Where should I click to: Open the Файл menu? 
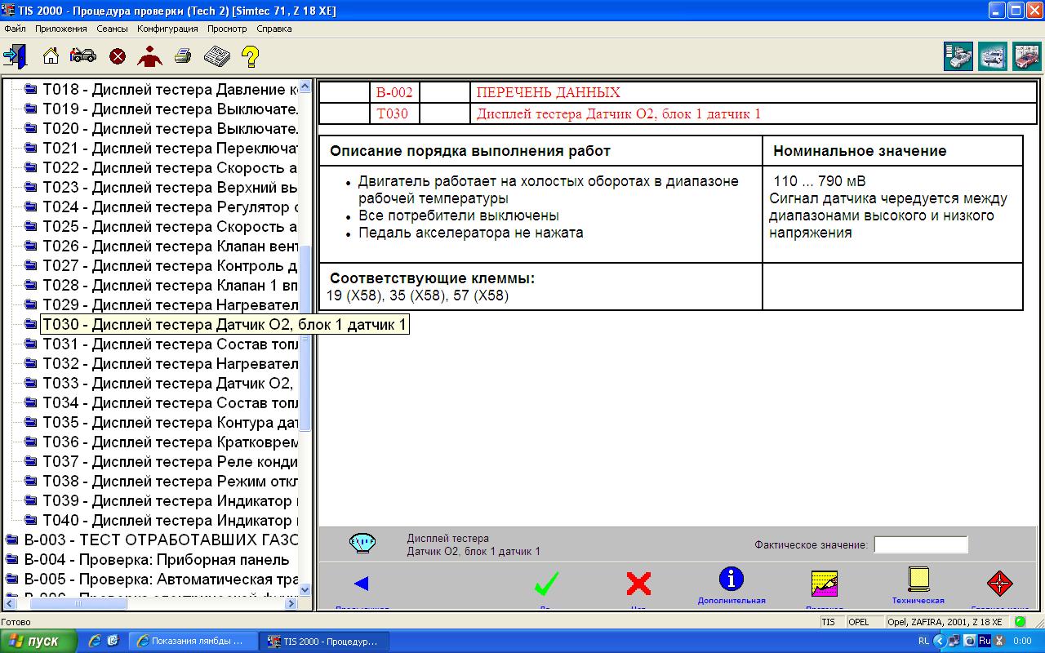[x=15, y=29]
